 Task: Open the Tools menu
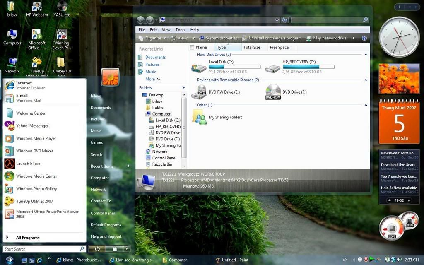(x=180, y=30)
